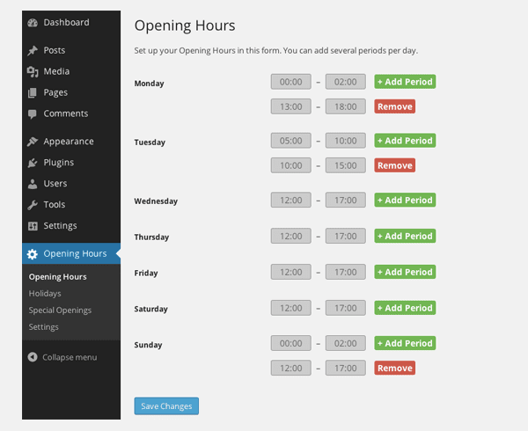This screenshot has width=528, height=431.
Task: Edit Monday's 02:00 end time field
Action: point(346,82)
